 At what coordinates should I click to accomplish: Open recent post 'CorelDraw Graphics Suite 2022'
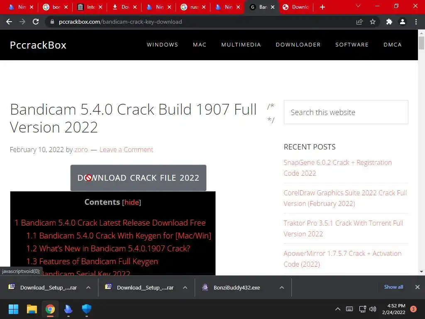(345, 198)
